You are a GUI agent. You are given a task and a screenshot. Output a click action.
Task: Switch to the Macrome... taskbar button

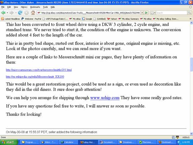(x=147, y=142)
